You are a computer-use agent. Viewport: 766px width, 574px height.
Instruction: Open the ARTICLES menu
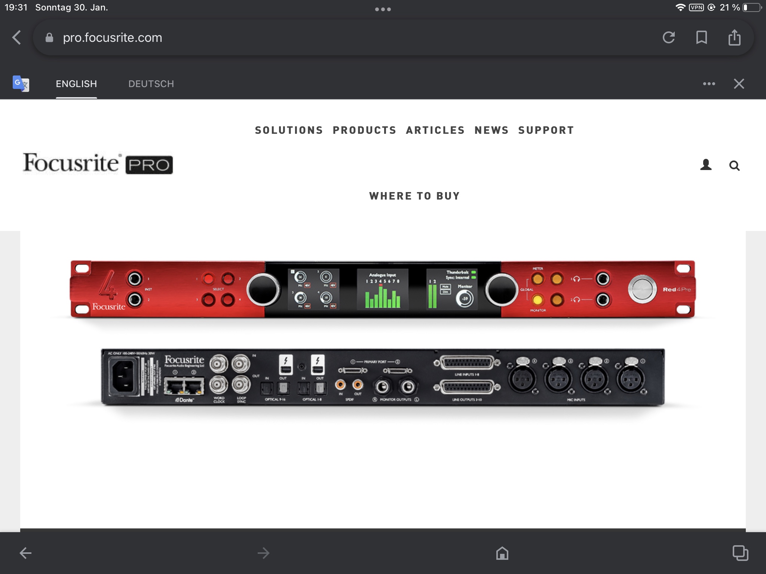[435, 130]
